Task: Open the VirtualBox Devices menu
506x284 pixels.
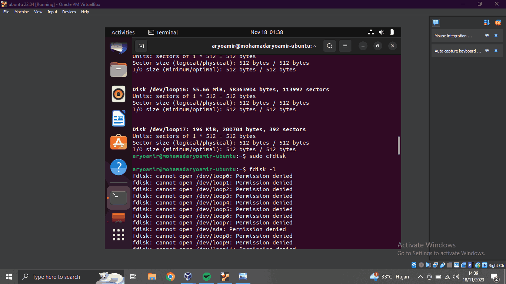Action: click(69, 12)
